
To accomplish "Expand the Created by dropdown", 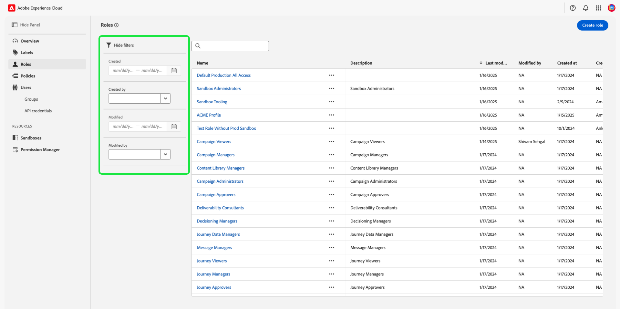I will pos(165,98).
